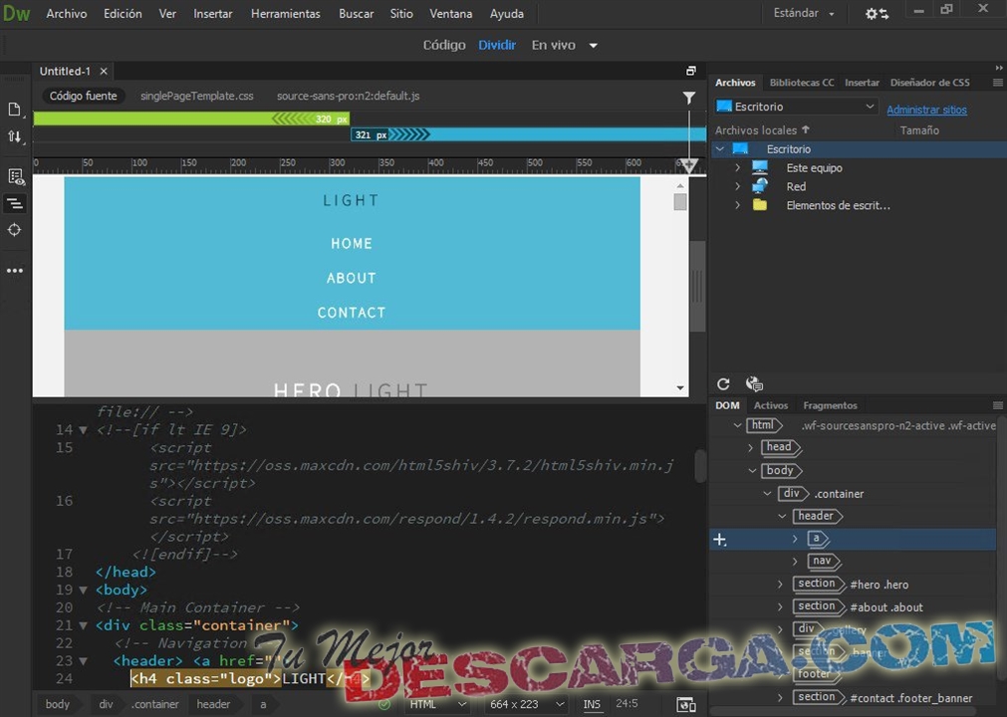Click the scrubber handle on the ruler
Image resolution: width=1007 pixels, height=717 pixels.
[x=689, y=165]
